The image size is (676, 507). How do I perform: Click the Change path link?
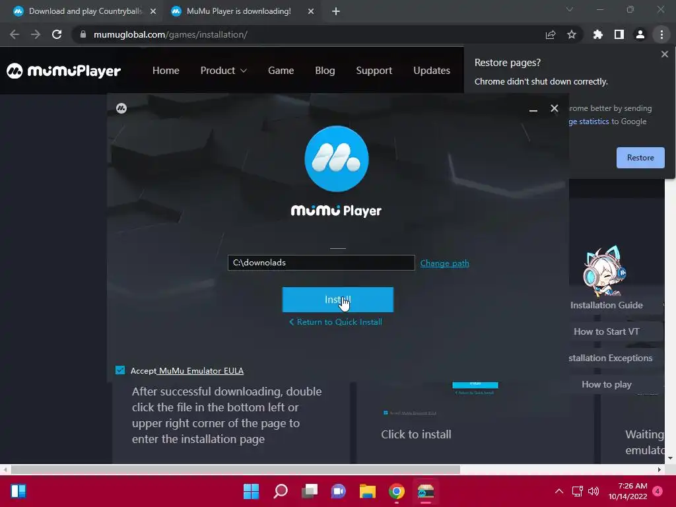444,263
